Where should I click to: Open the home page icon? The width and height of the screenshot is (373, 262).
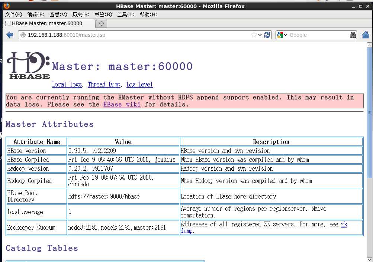[366, 35]
